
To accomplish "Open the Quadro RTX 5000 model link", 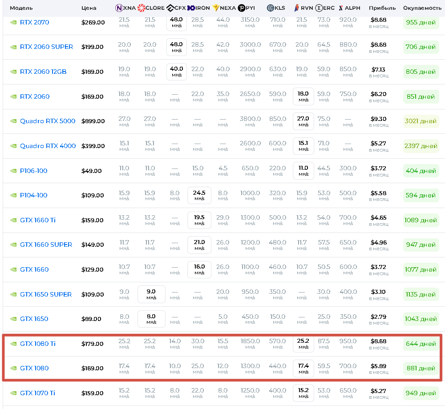I will 48,121.
